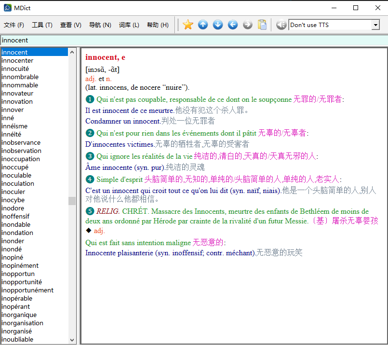Open the TTS engine dropdown
Viewport: 388px width, 345px height.
pos(375,25)
